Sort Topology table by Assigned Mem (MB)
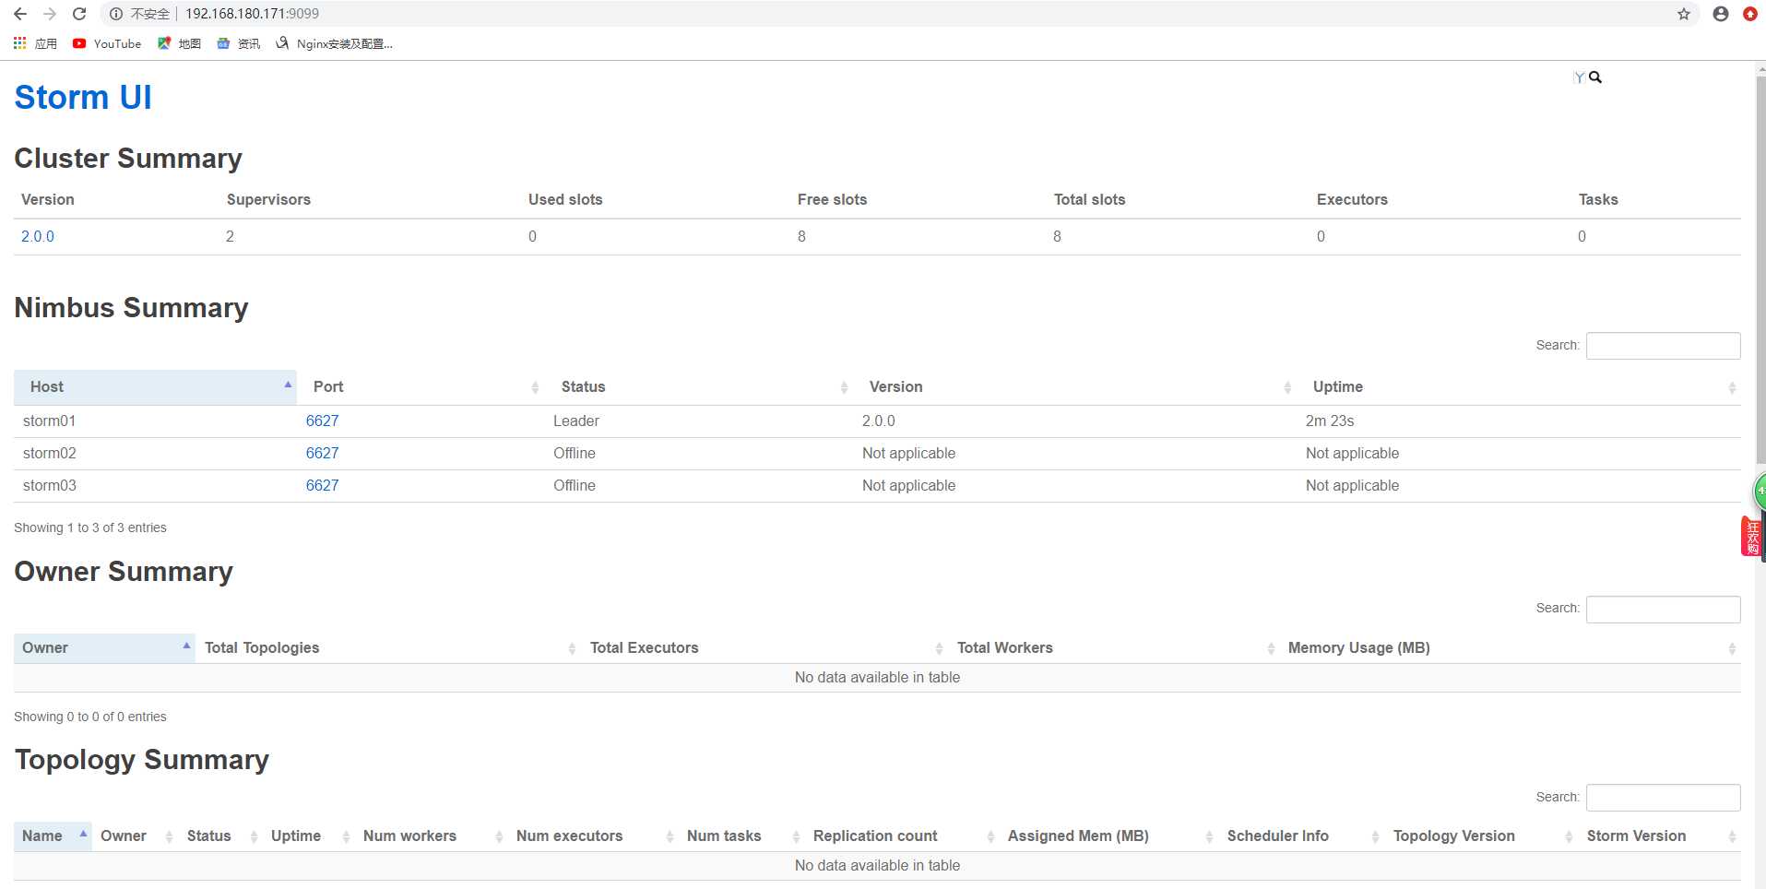This screenshot has width=1766, height=889. 1109,836
